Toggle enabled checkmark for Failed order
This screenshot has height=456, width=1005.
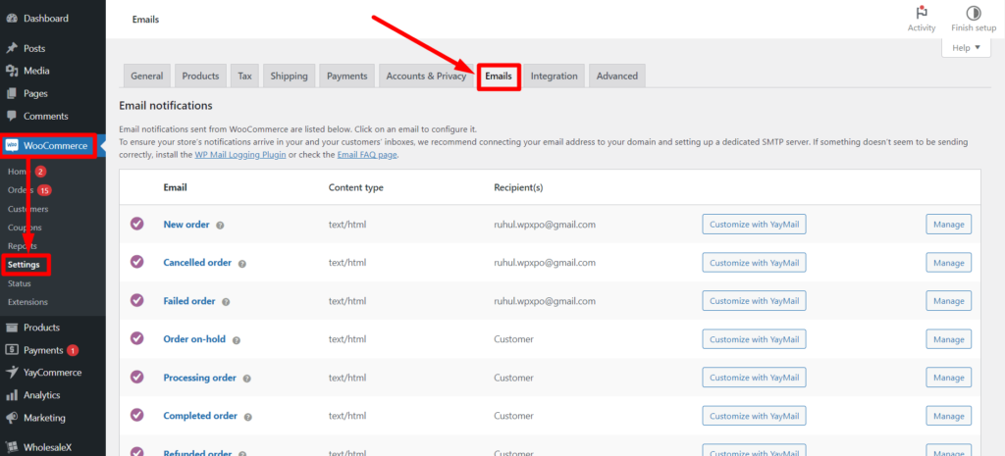(137, 300)
